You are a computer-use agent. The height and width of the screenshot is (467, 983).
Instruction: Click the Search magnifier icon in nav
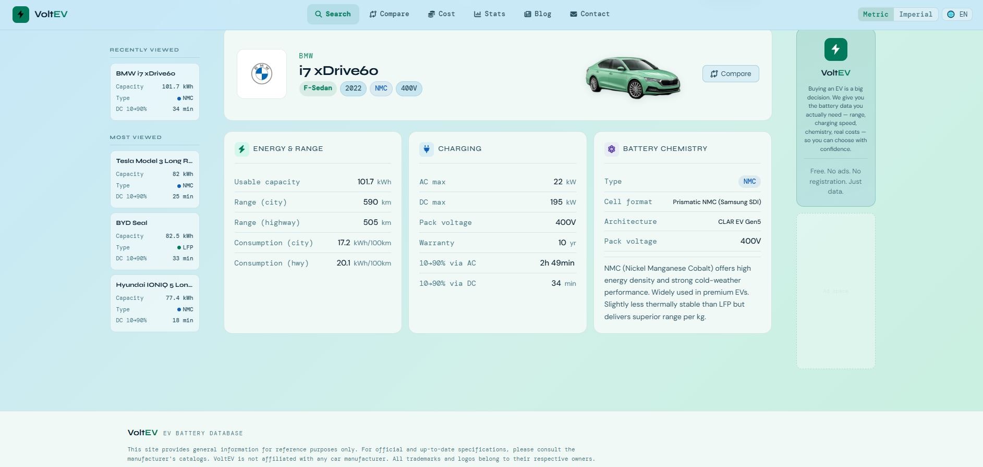[318, 14]
